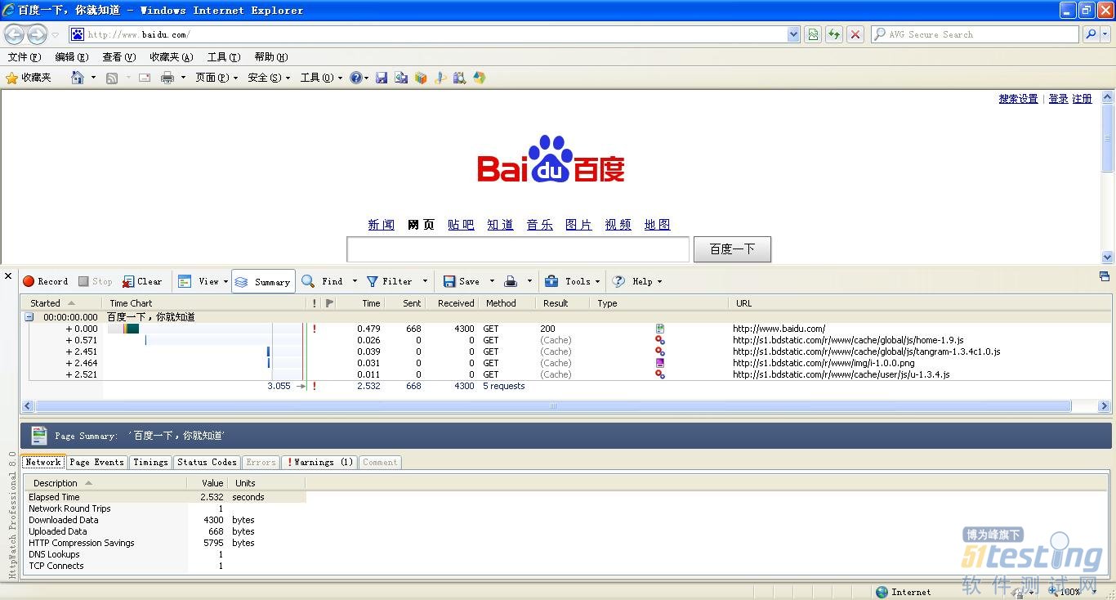Clear the HttpWatch log

pyautogui.click(x=142, y=281)
